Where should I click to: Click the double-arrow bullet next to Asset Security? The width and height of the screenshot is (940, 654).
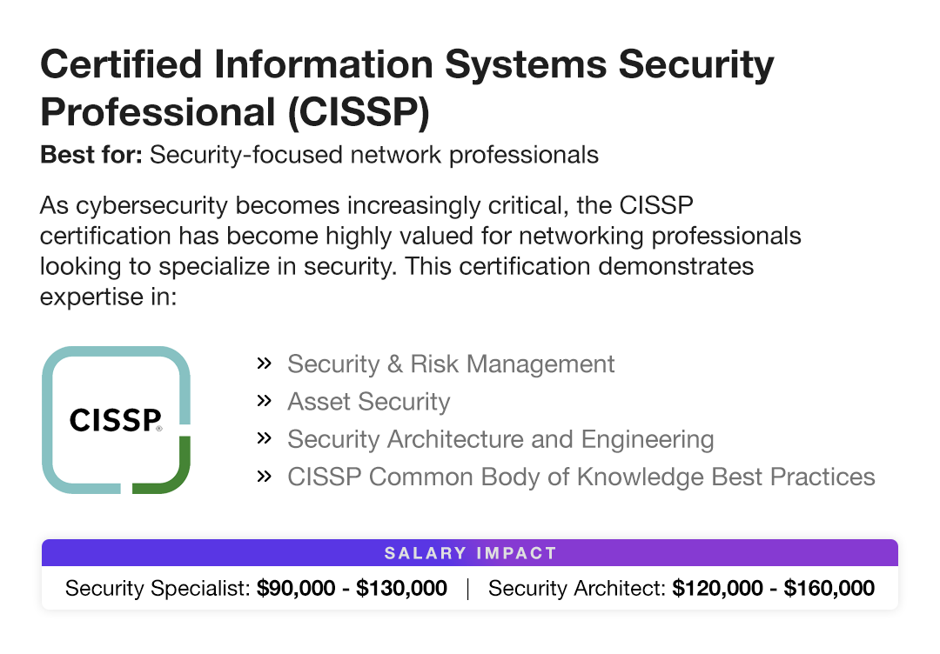coord(264,401)
